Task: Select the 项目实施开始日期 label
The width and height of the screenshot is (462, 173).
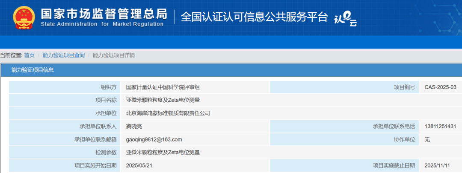Action: [65, 165]
